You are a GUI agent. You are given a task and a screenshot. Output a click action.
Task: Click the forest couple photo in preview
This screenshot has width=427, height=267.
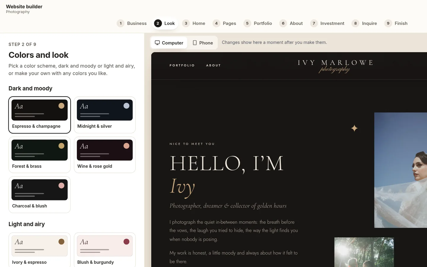tap(364, 252)
